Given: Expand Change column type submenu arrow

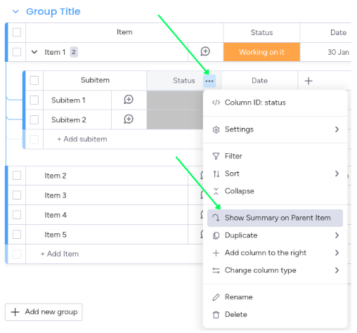Looking at the screenshot, I should coord(337,270).
